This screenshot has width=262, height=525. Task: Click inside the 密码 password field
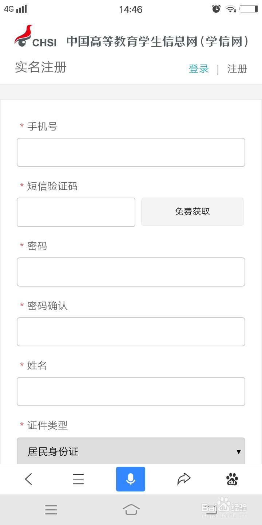coord(131,272)
